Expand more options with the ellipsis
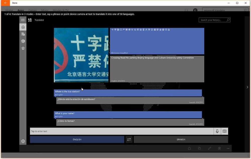 [x=228, y=148]
